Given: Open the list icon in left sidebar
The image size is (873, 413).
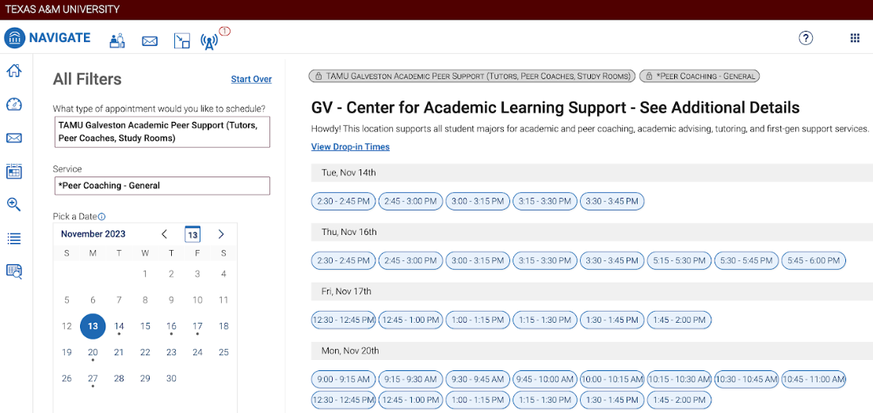Looking at the screenshot, I should pos(14,238).
